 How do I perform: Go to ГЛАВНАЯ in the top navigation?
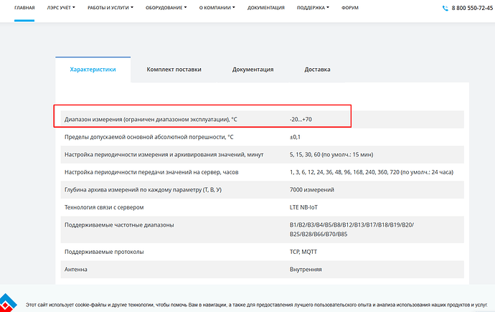pyautogui.click(x=24, y=8)
